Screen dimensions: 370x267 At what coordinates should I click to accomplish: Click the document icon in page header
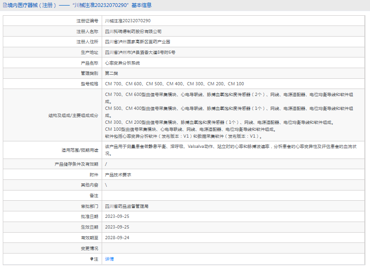click(5, 5)
